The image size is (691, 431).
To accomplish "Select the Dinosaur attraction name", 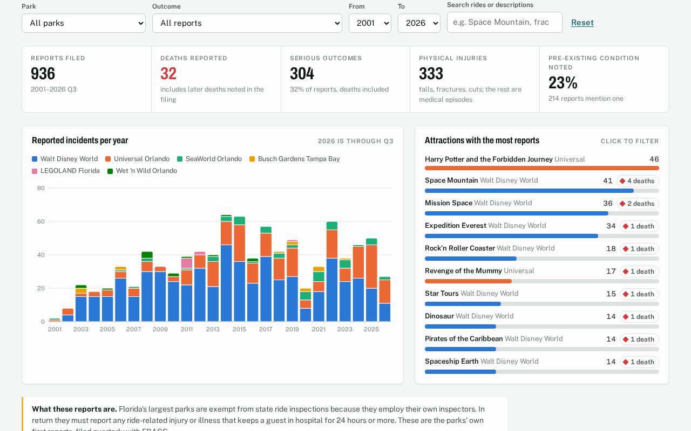I will (x=439, y=316).
